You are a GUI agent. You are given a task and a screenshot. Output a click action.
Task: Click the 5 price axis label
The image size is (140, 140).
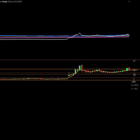click(134, 79)
